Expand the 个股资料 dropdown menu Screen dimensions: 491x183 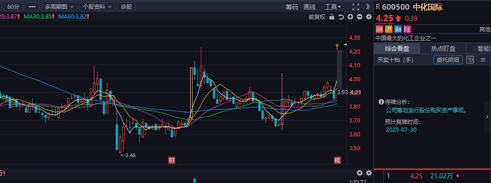(97, 6)
